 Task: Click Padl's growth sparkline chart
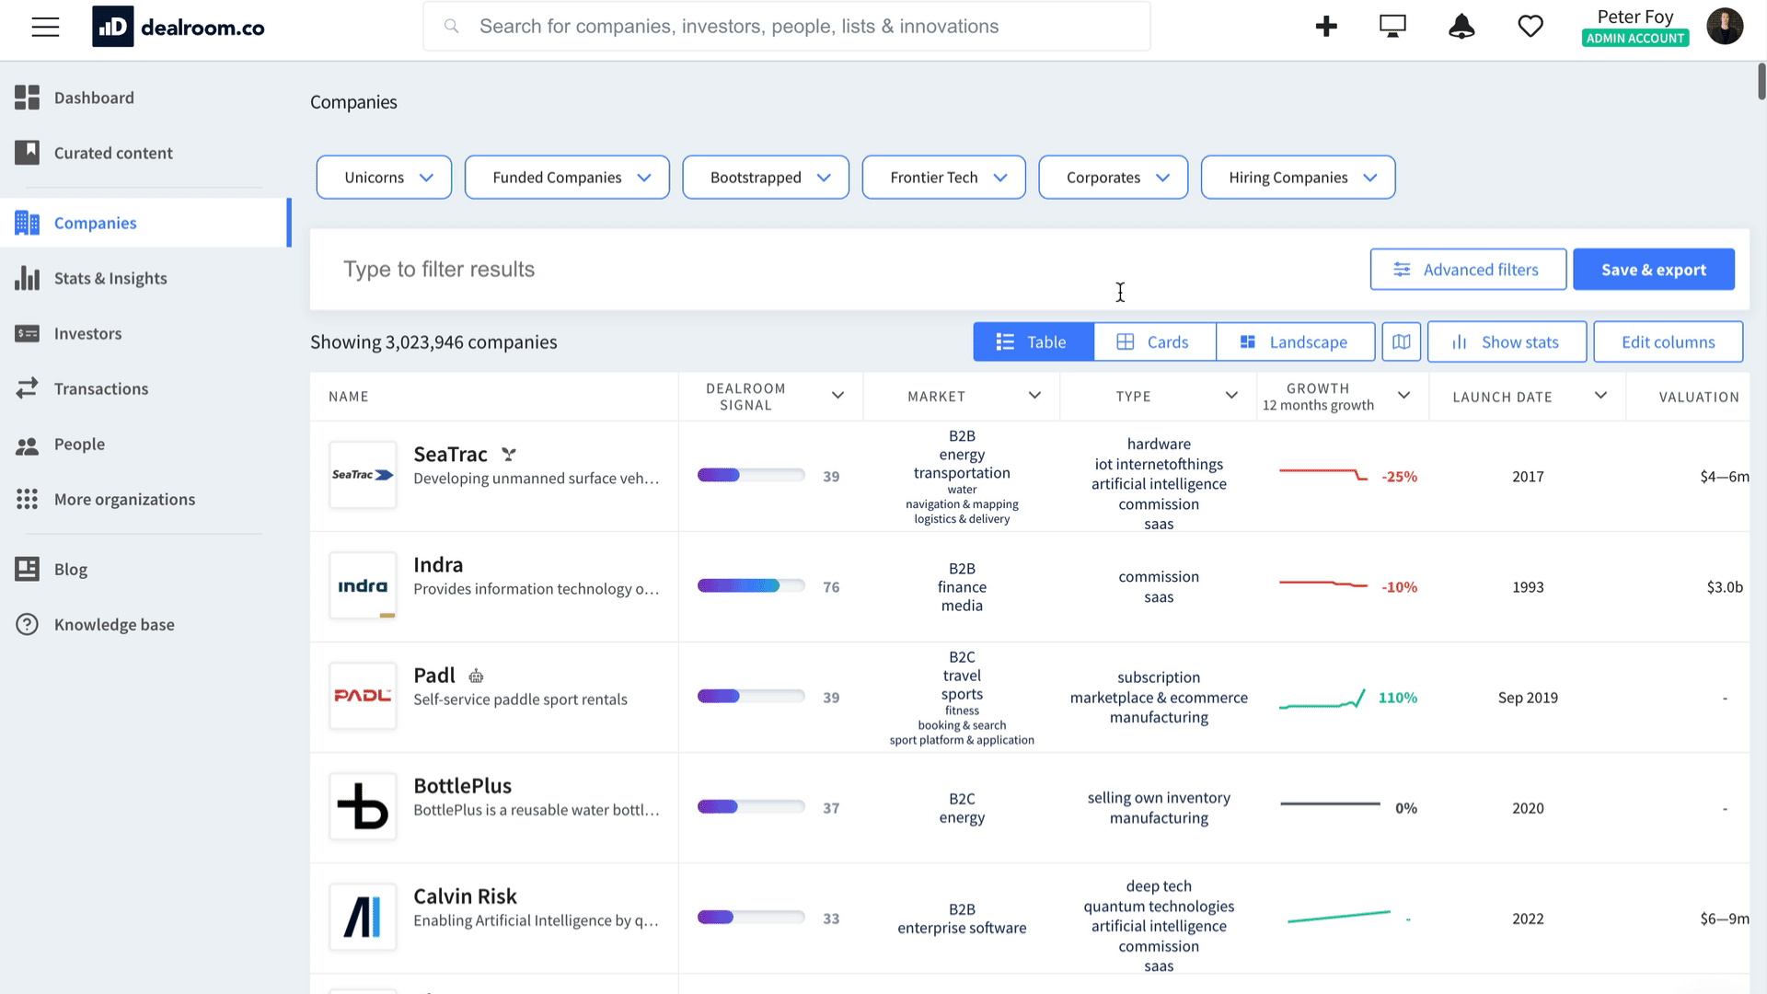click(1322, 699)
